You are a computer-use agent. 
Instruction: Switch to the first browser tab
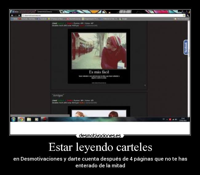[x=23, y=12]
